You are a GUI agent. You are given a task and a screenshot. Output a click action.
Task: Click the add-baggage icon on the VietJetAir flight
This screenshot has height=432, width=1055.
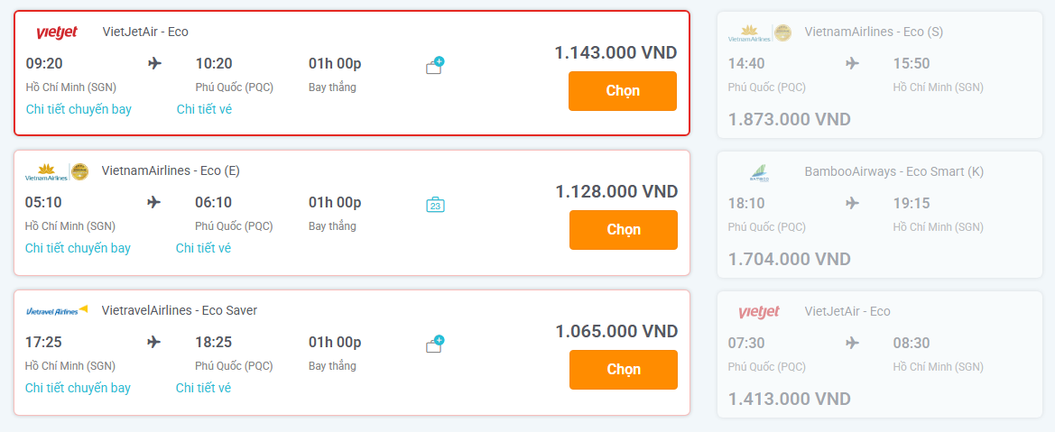[x=435, y=65]
